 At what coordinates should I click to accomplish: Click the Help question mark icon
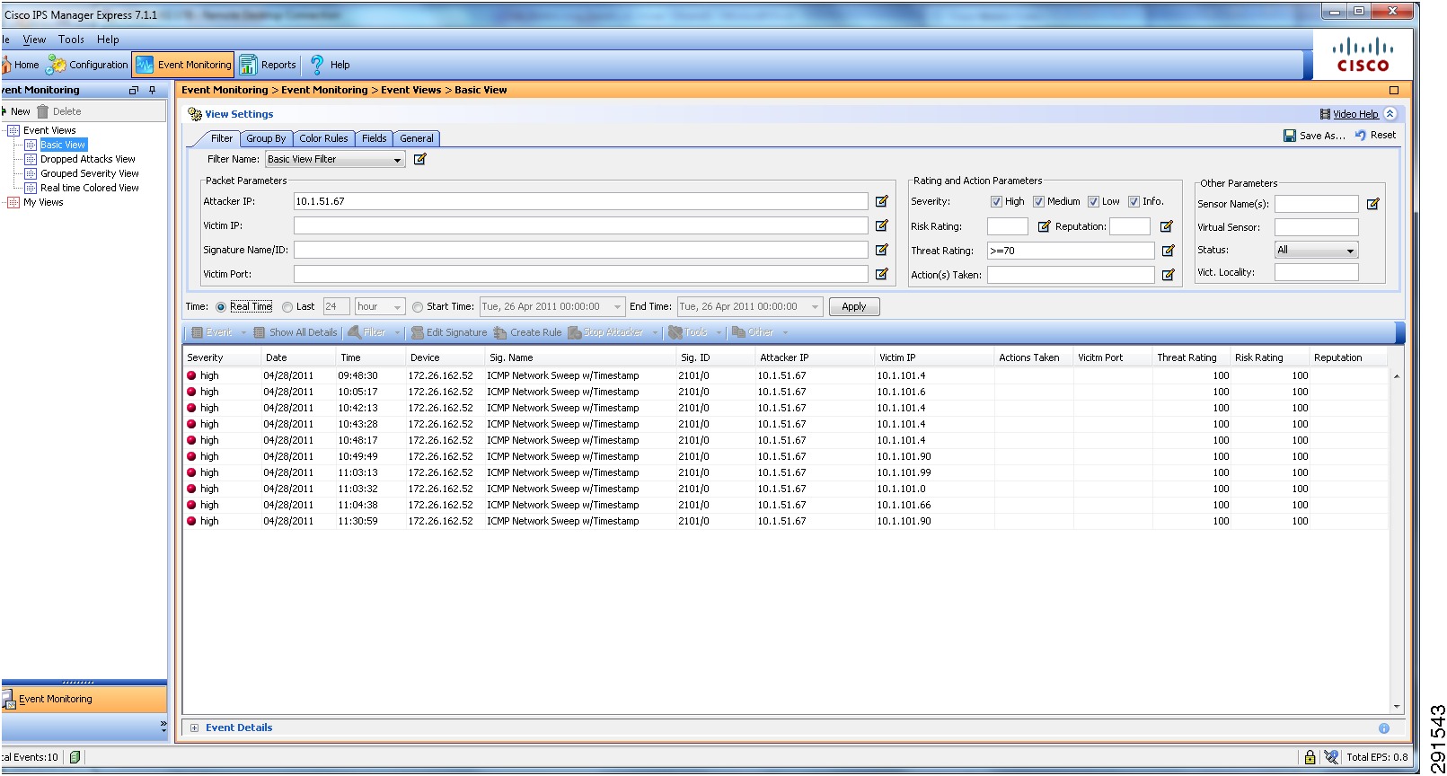[x=317, y=65]
